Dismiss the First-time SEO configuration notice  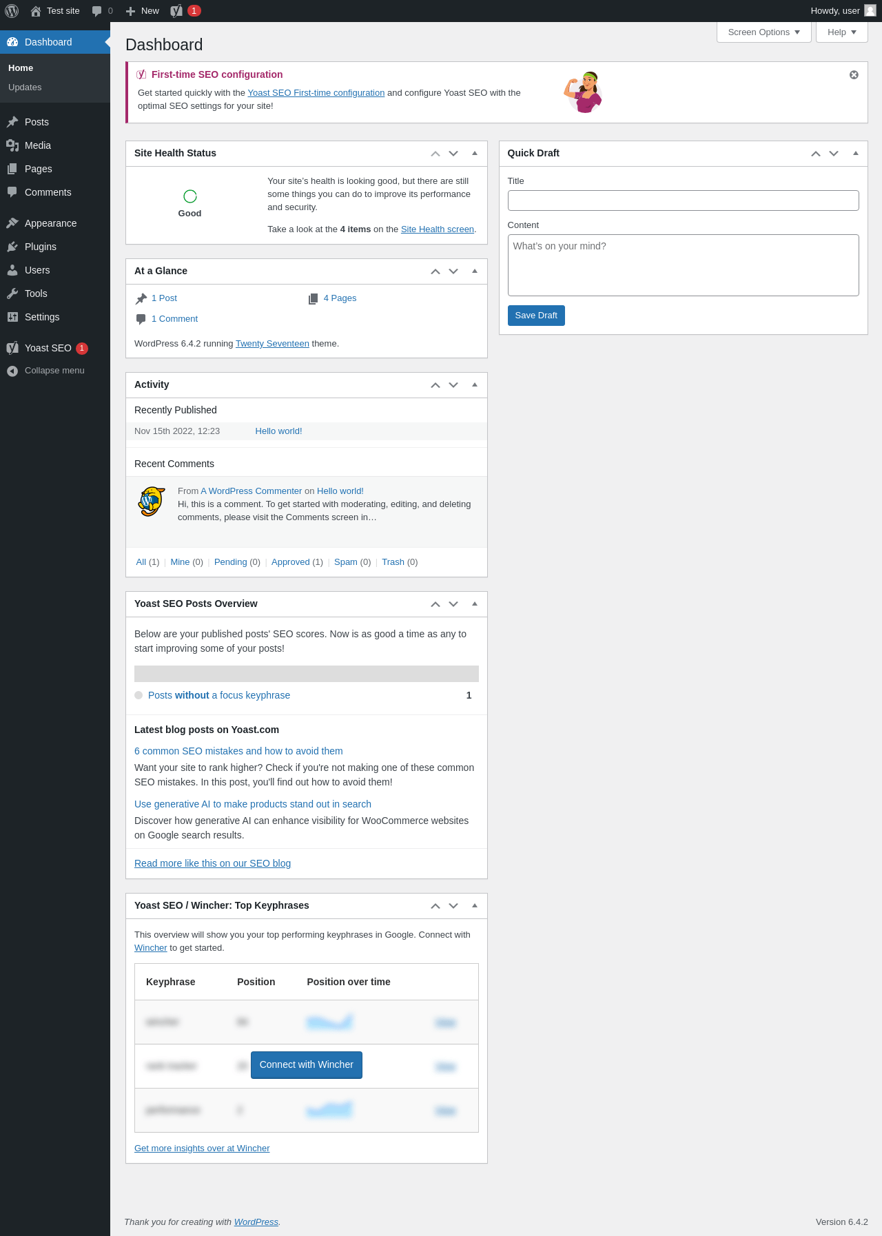[x=854, y=74]
